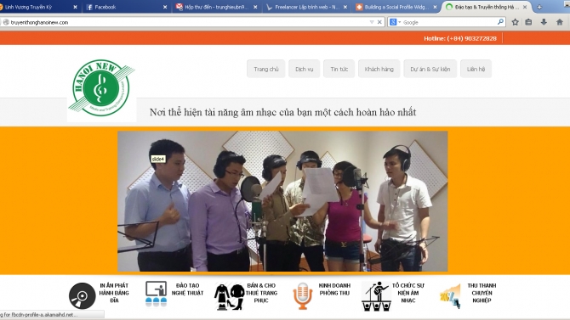The width and height of the screenshot is (570, 320).
Task: Click the Bán & cho thuê trang phục link
Action: tap(261, 293)
